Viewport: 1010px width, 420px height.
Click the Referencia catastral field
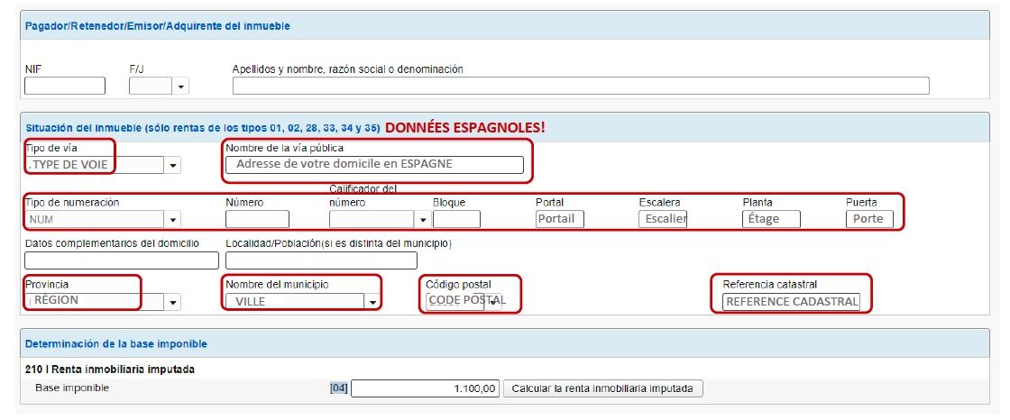click(792, 302)
